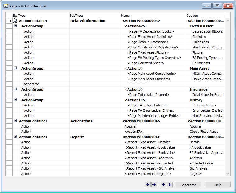Click the Type column header
The image size is (236, 193).
(x=43, y=16)
